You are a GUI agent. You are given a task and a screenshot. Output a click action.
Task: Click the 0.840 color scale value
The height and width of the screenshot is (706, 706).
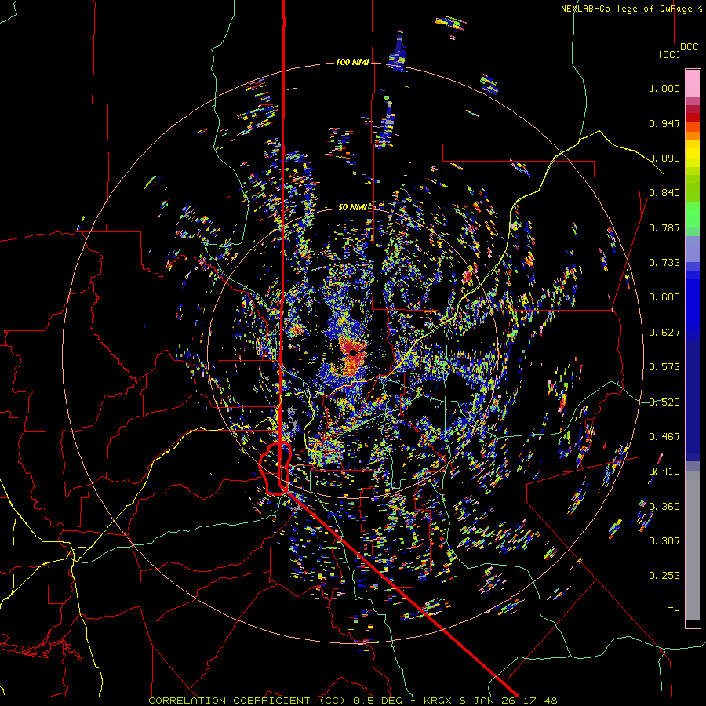(x=664, y=193)
